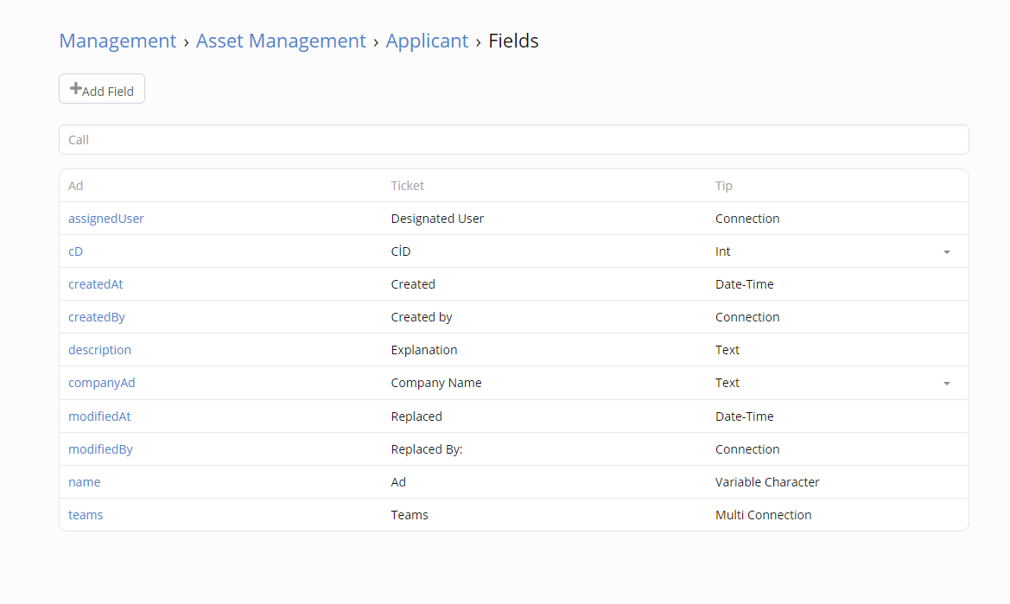The image size is (1010, 604).
Task: Select the teams field link
Action: [86, 515]
